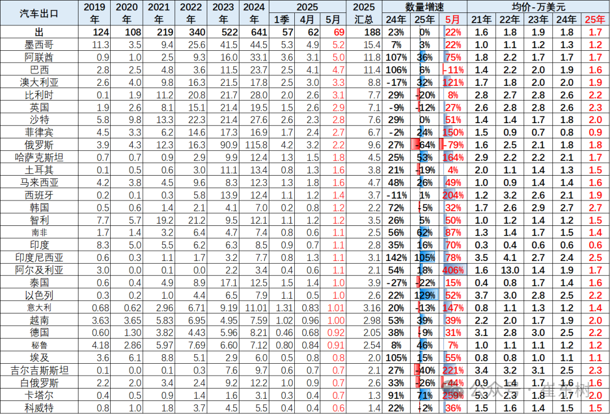
Task: Select the 115.8 value in 俄罗斯 row
Action: pos(253,145)
